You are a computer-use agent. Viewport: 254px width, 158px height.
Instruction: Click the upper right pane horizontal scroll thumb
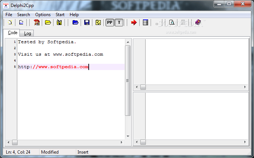pos(143,87)
